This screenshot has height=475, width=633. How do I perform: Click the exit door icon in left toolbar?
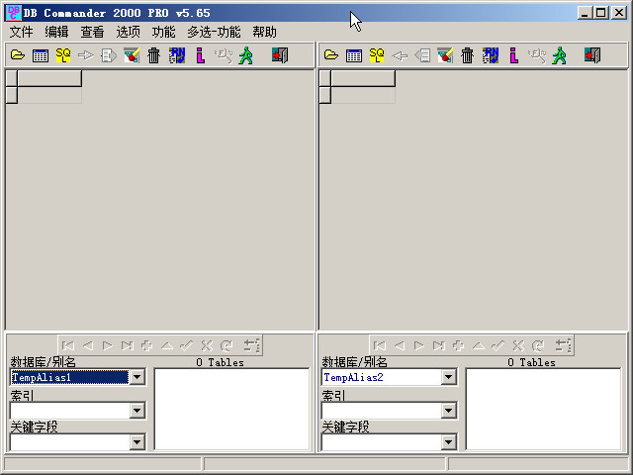coord(280,55)
